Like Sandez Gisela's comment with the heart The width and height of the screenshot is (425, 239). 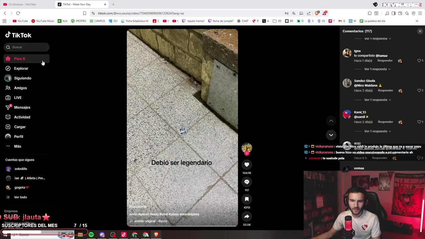[x=419, y=91]
